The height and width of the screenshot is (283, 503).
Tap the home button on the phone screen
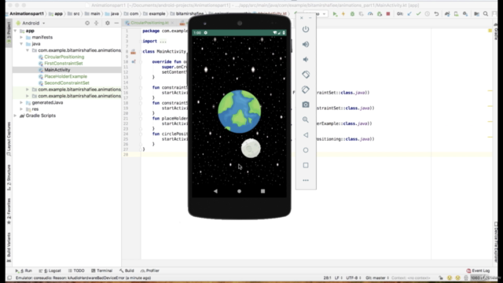point(239,191)
